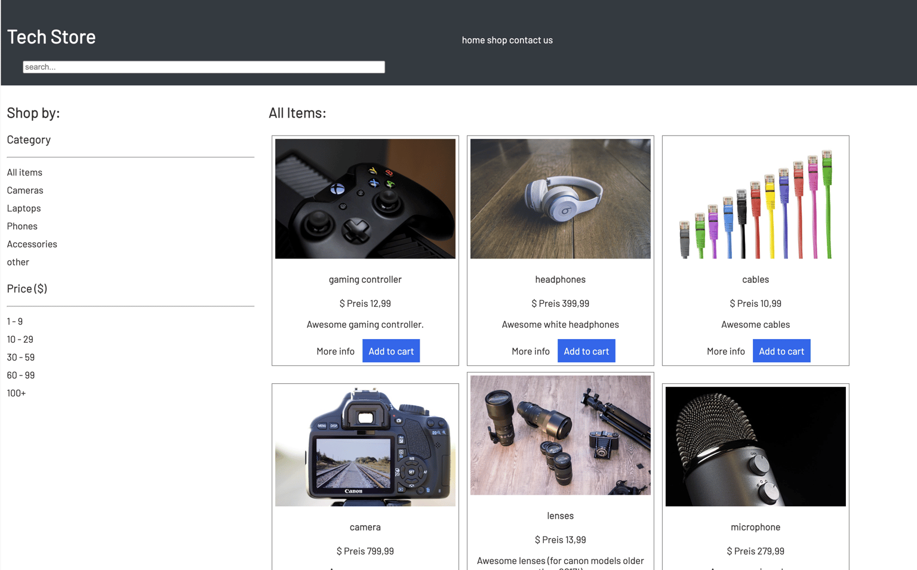
Task: Focus the search input field
Action: coord(204,67)
